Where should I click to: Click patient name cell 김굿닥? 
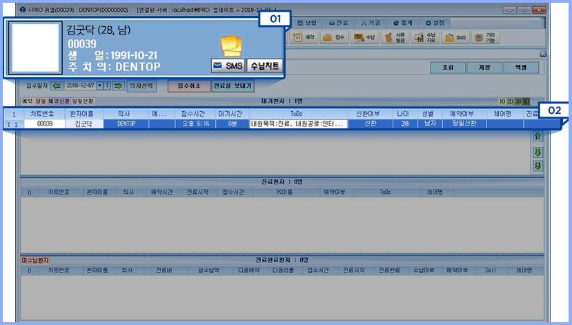84,124
